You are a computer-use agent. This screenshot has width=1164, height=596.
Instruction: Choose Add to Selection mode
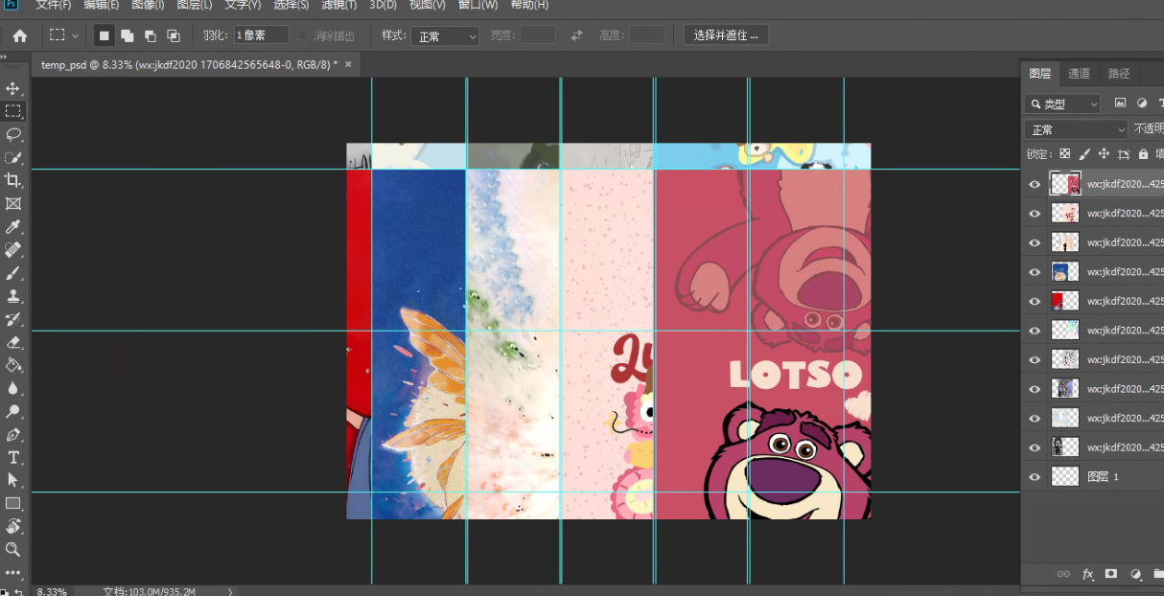[127, 35]
